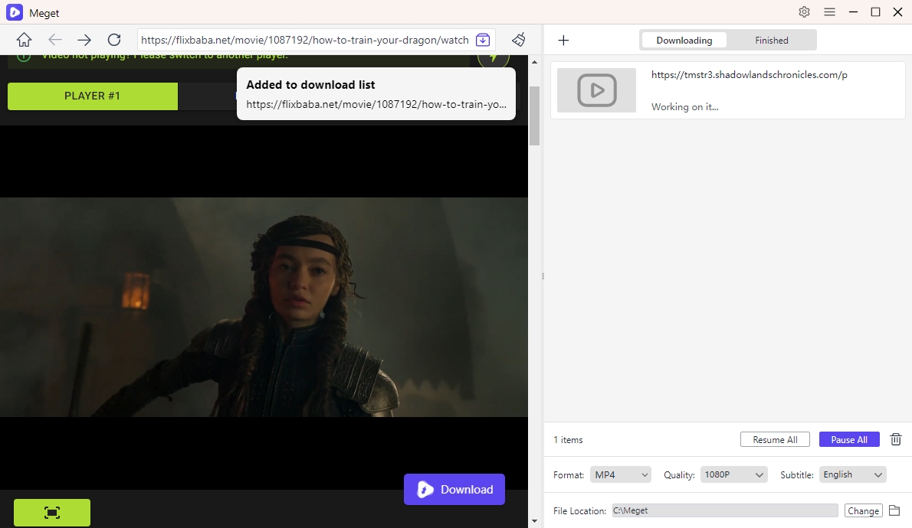Click the download item's video thumbnail
Image resolution: width=912 pixels, height=528 pixels.
[597, 90]
